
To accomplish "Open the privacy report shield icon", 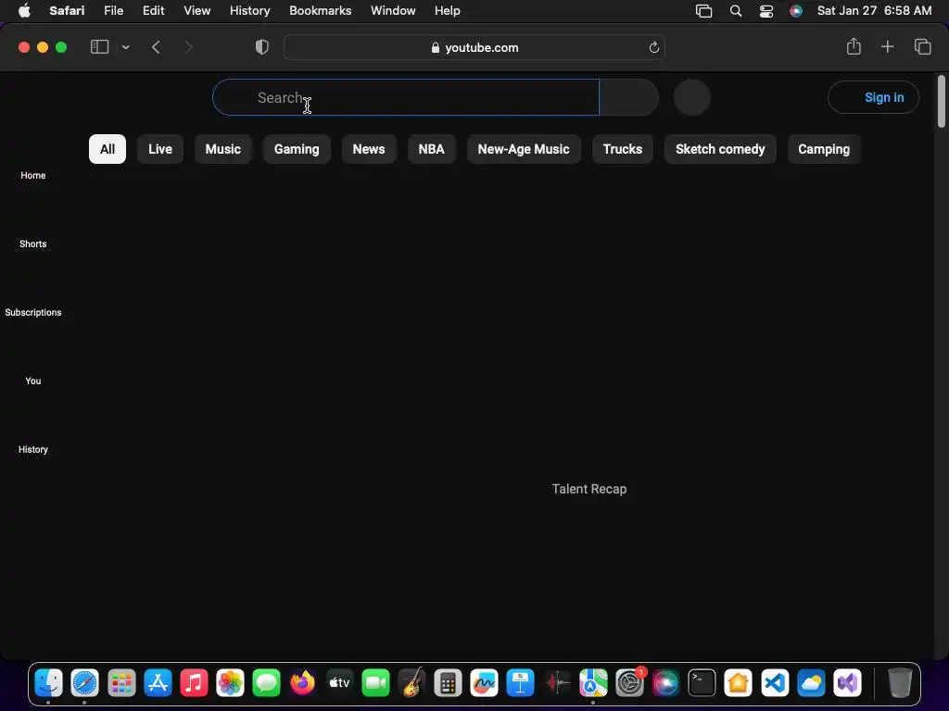I will (262, 47).
